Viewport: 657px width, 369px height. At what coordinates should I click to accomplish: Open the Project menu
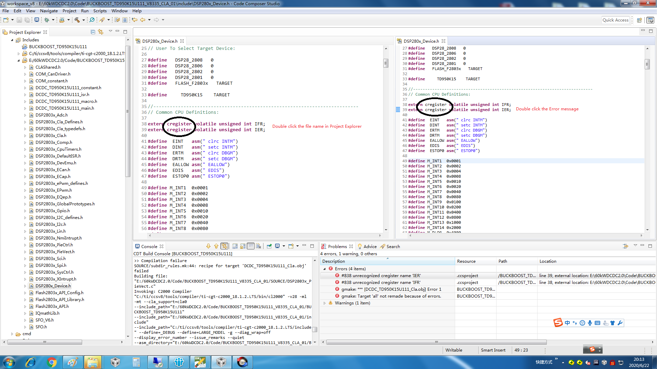pos(69,11)
